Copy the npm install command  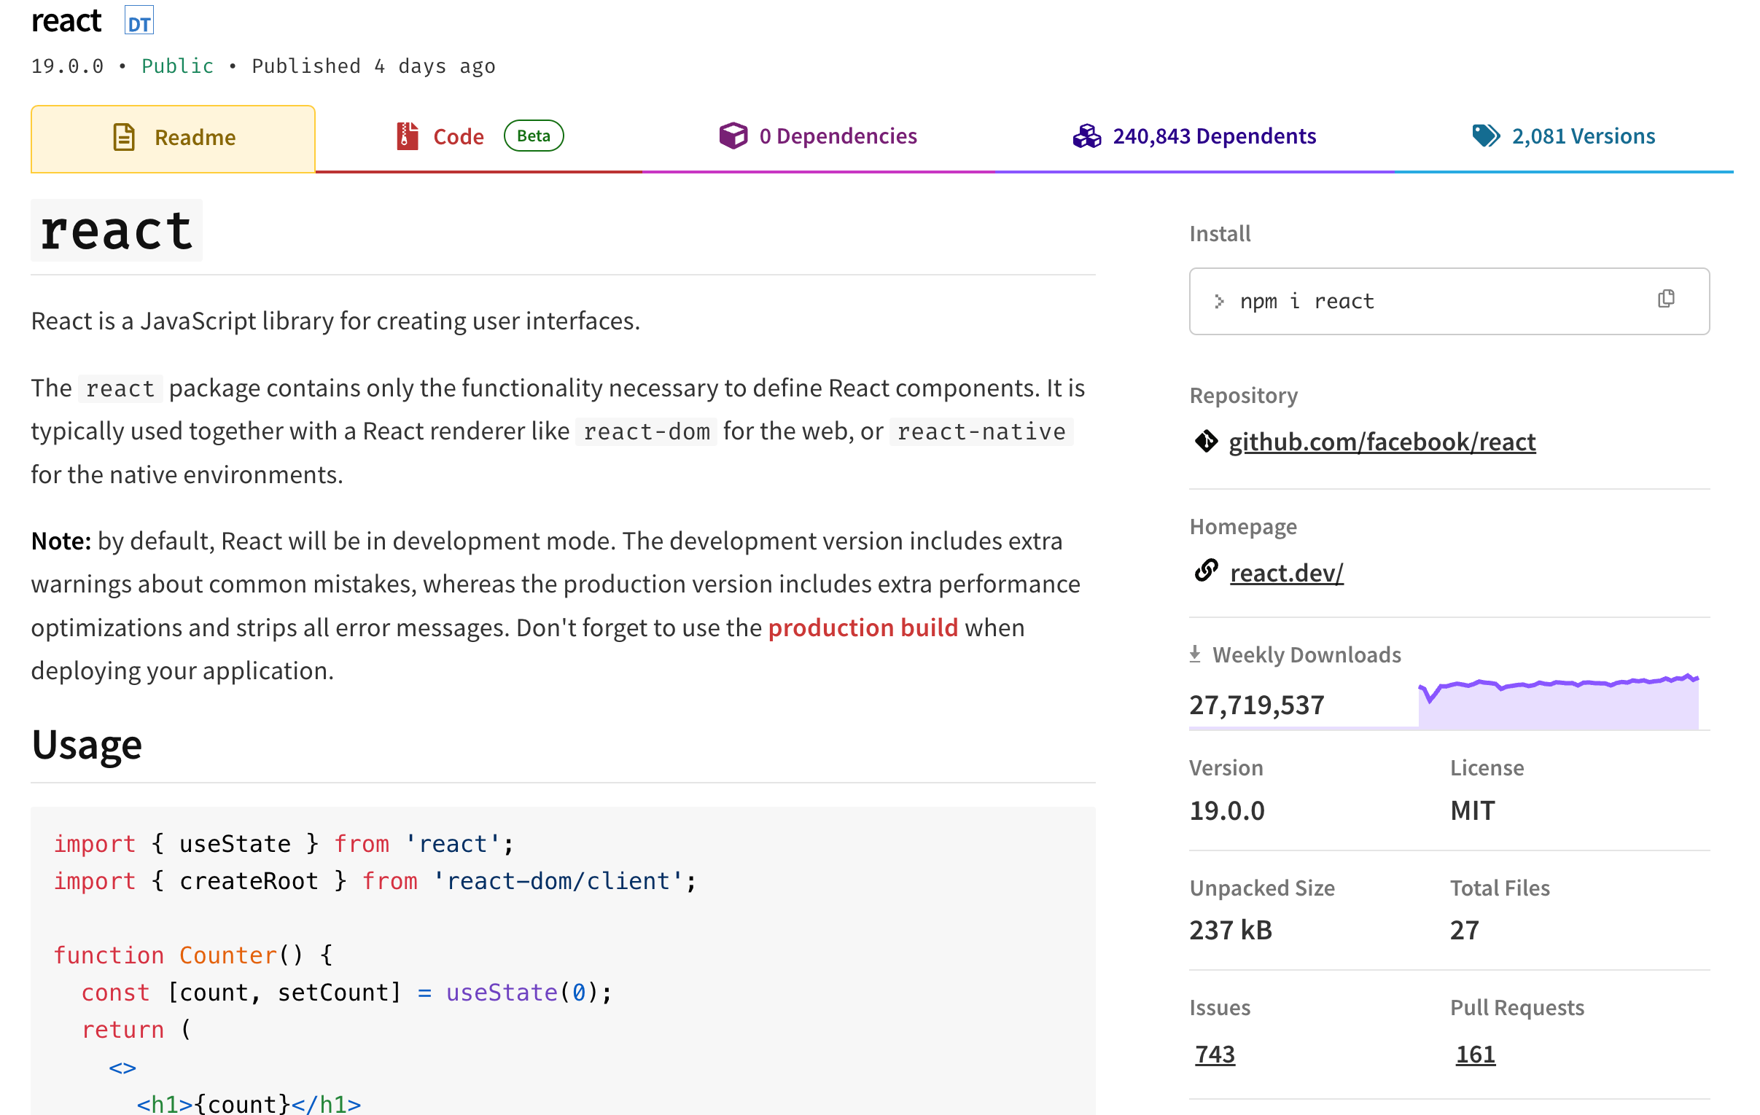tap(1666, 299)
